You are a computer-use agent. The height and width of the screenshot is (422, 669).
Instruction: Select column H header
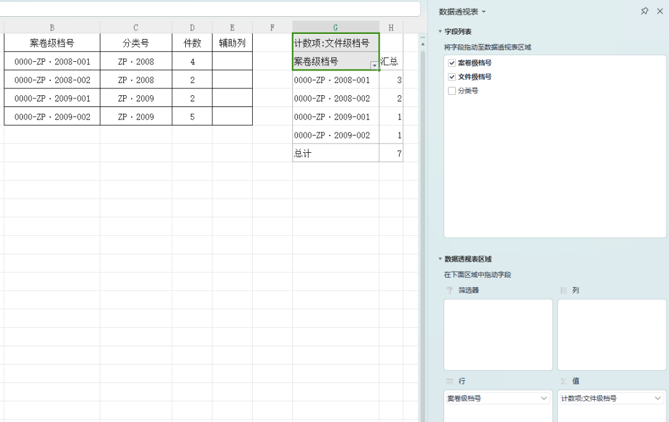click(391, 28)
